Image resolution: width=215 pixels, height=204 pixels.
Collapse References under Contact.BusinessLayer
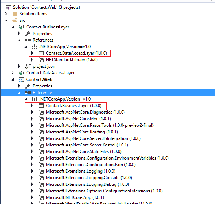point(19,40)
